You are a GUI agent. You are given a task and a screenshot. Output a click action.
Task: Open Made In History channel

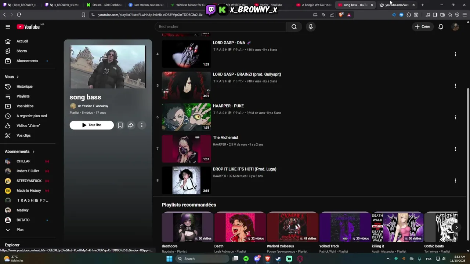(29, 191)
